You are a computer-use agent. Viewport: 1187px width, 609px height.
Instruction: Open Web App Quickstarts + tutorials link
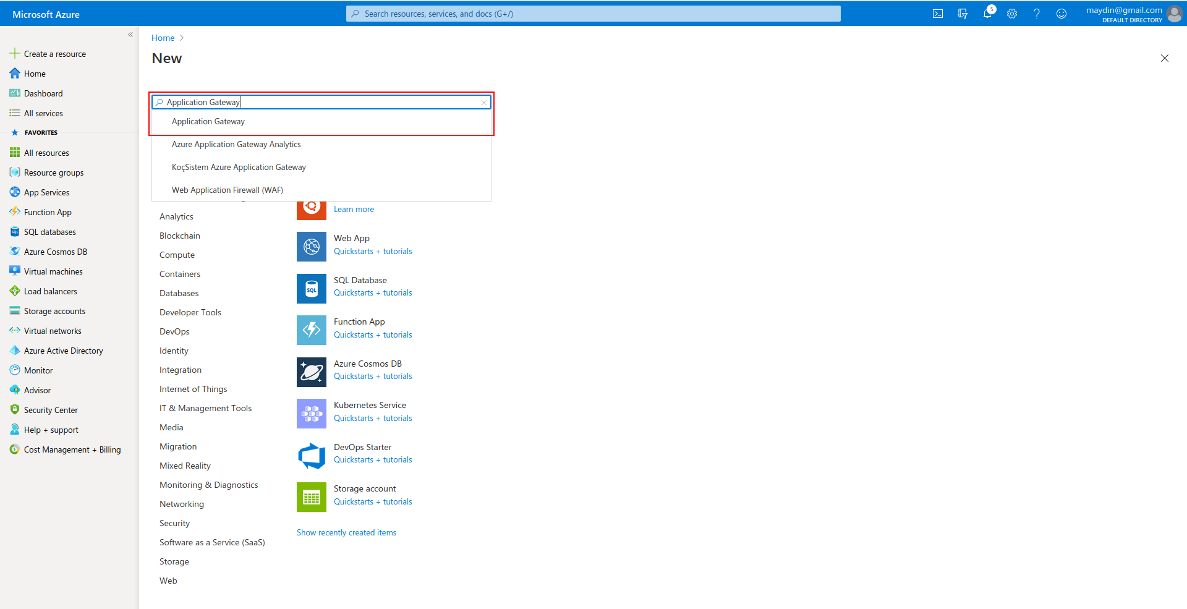pos(373,252)
